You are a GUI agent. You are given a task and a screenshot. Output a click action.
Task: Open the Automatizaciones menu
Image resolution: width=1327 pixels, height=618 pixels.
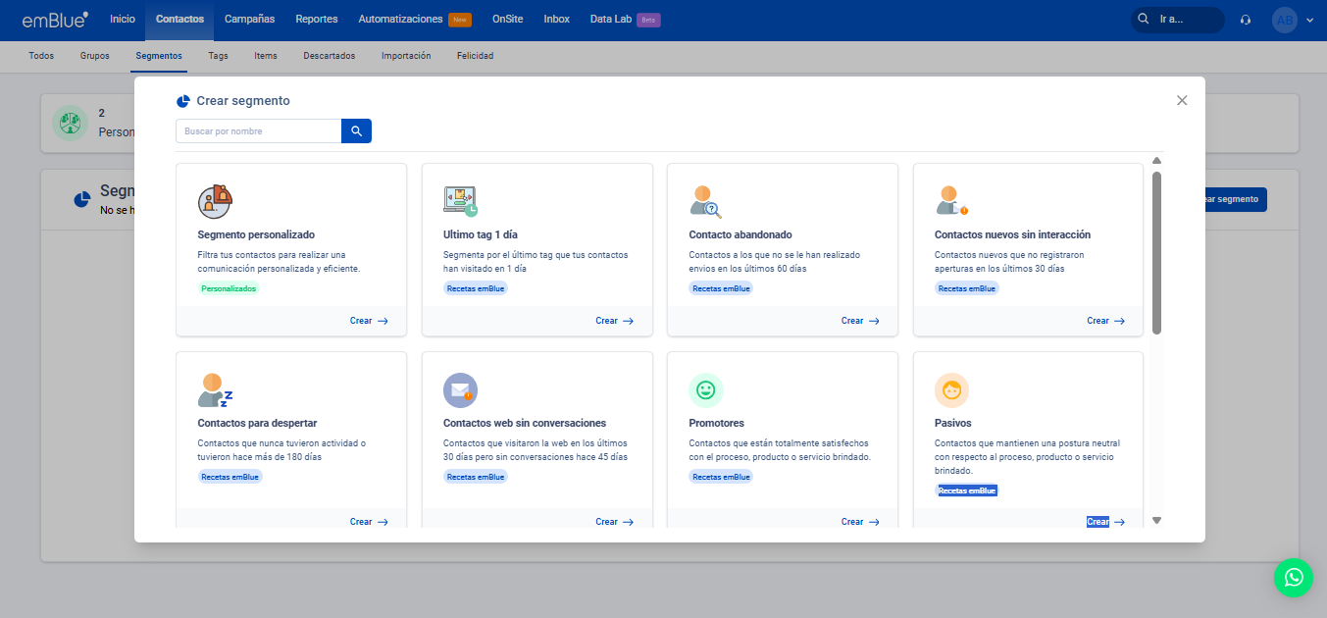tap(400, 19)
